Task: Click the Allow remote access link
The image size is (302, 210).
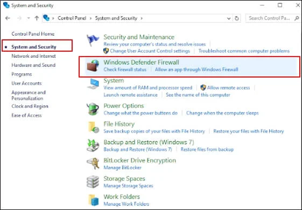Action: point(228,88)
